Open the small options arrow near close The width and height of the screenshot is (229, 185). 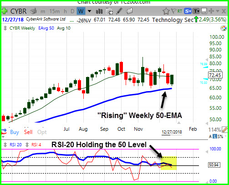tap(218, 11)
